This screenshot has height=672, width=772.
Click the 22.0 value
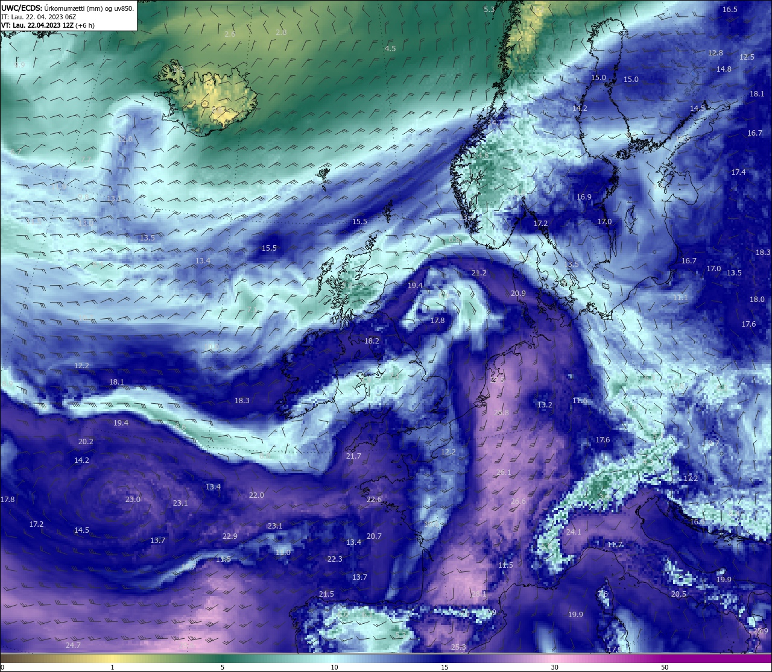point(256,495)
